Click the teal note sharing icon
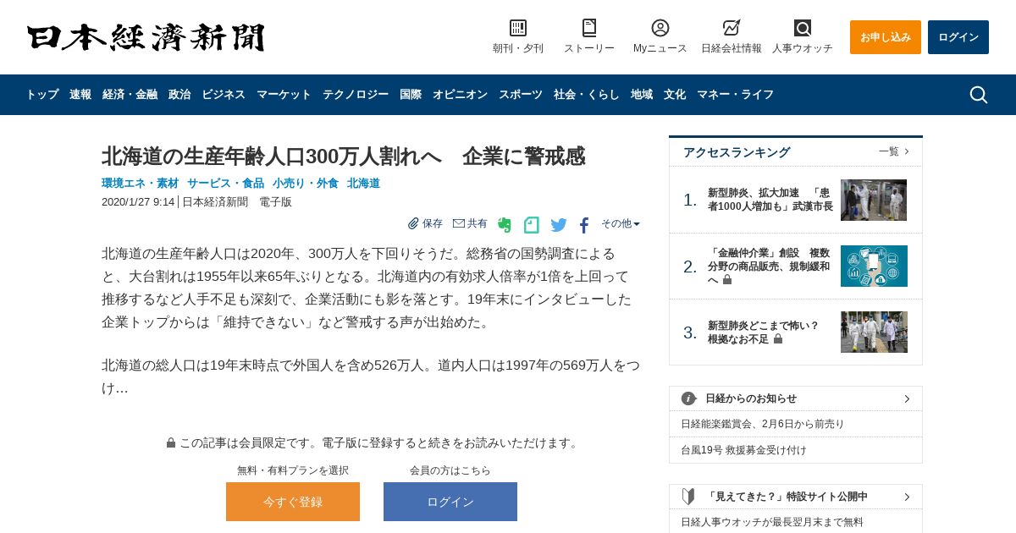This screenshot has width=1016, height=533. point(531,225)
